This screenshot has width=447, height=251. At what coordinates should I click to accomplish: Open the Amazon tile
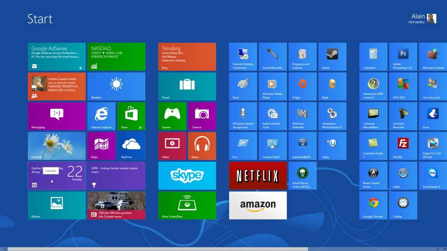pyautogui.click(x=258, y=205)
